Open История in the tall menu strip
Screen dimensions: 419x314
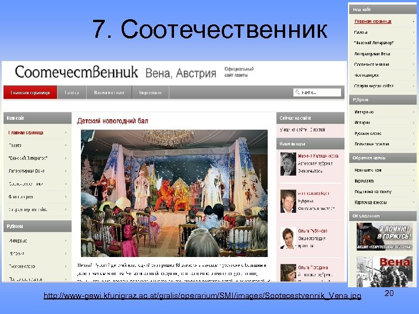coord(362,123)
